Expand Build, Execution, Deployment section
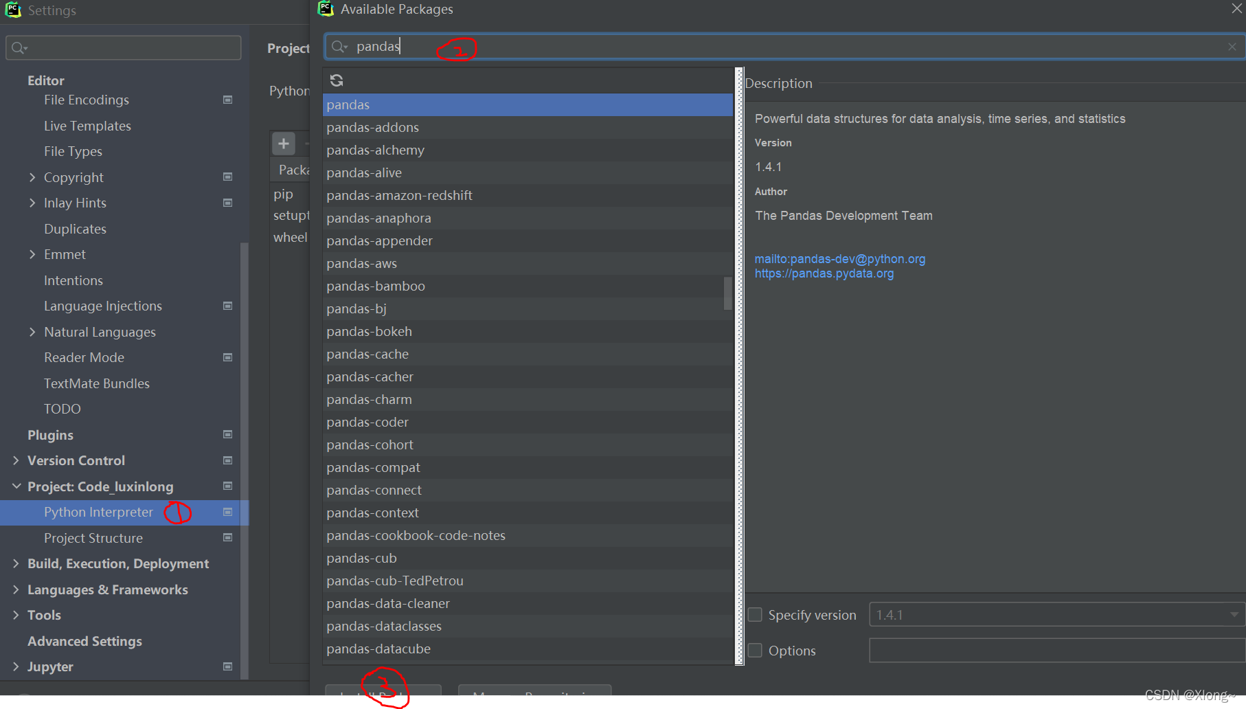This screenshot has width=1246, height=709. [16, 563]
